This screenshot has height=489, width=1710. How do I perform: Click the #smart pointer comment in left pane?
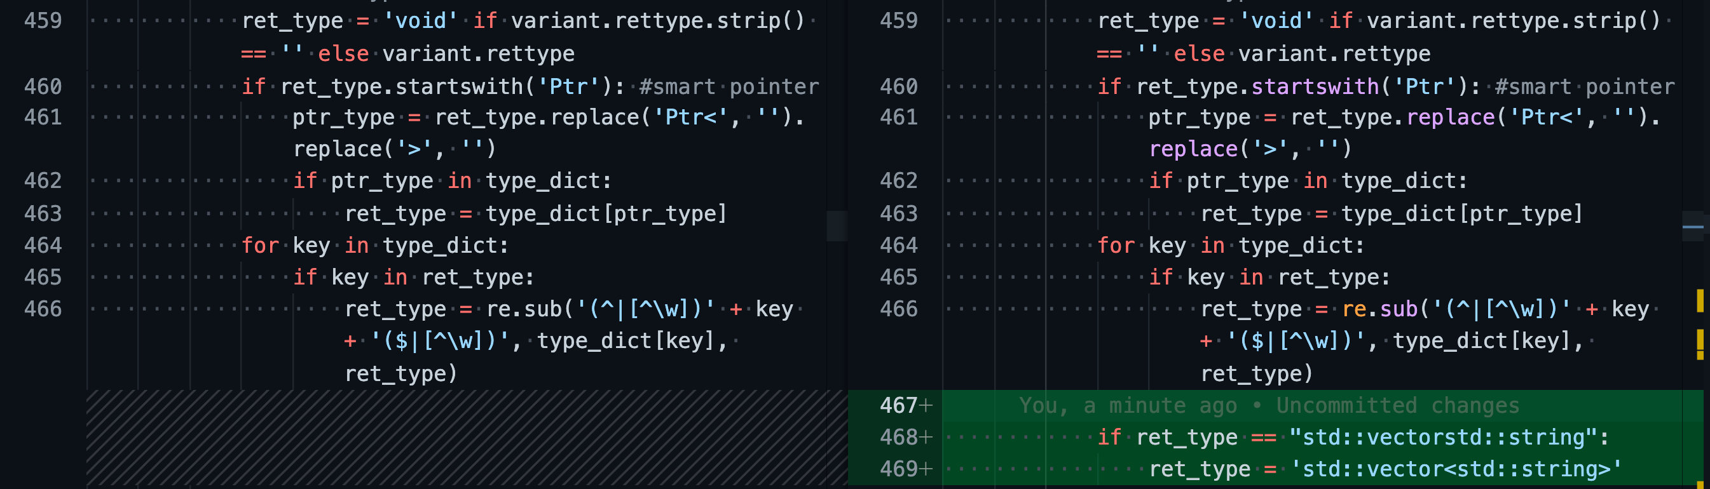click(x=728, y=86)
